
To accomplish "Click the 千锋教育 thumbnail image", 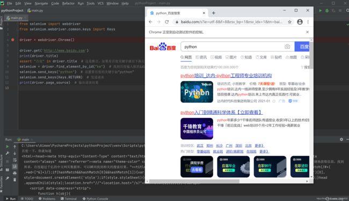I will pyautogui.click(x=197, y=129).
